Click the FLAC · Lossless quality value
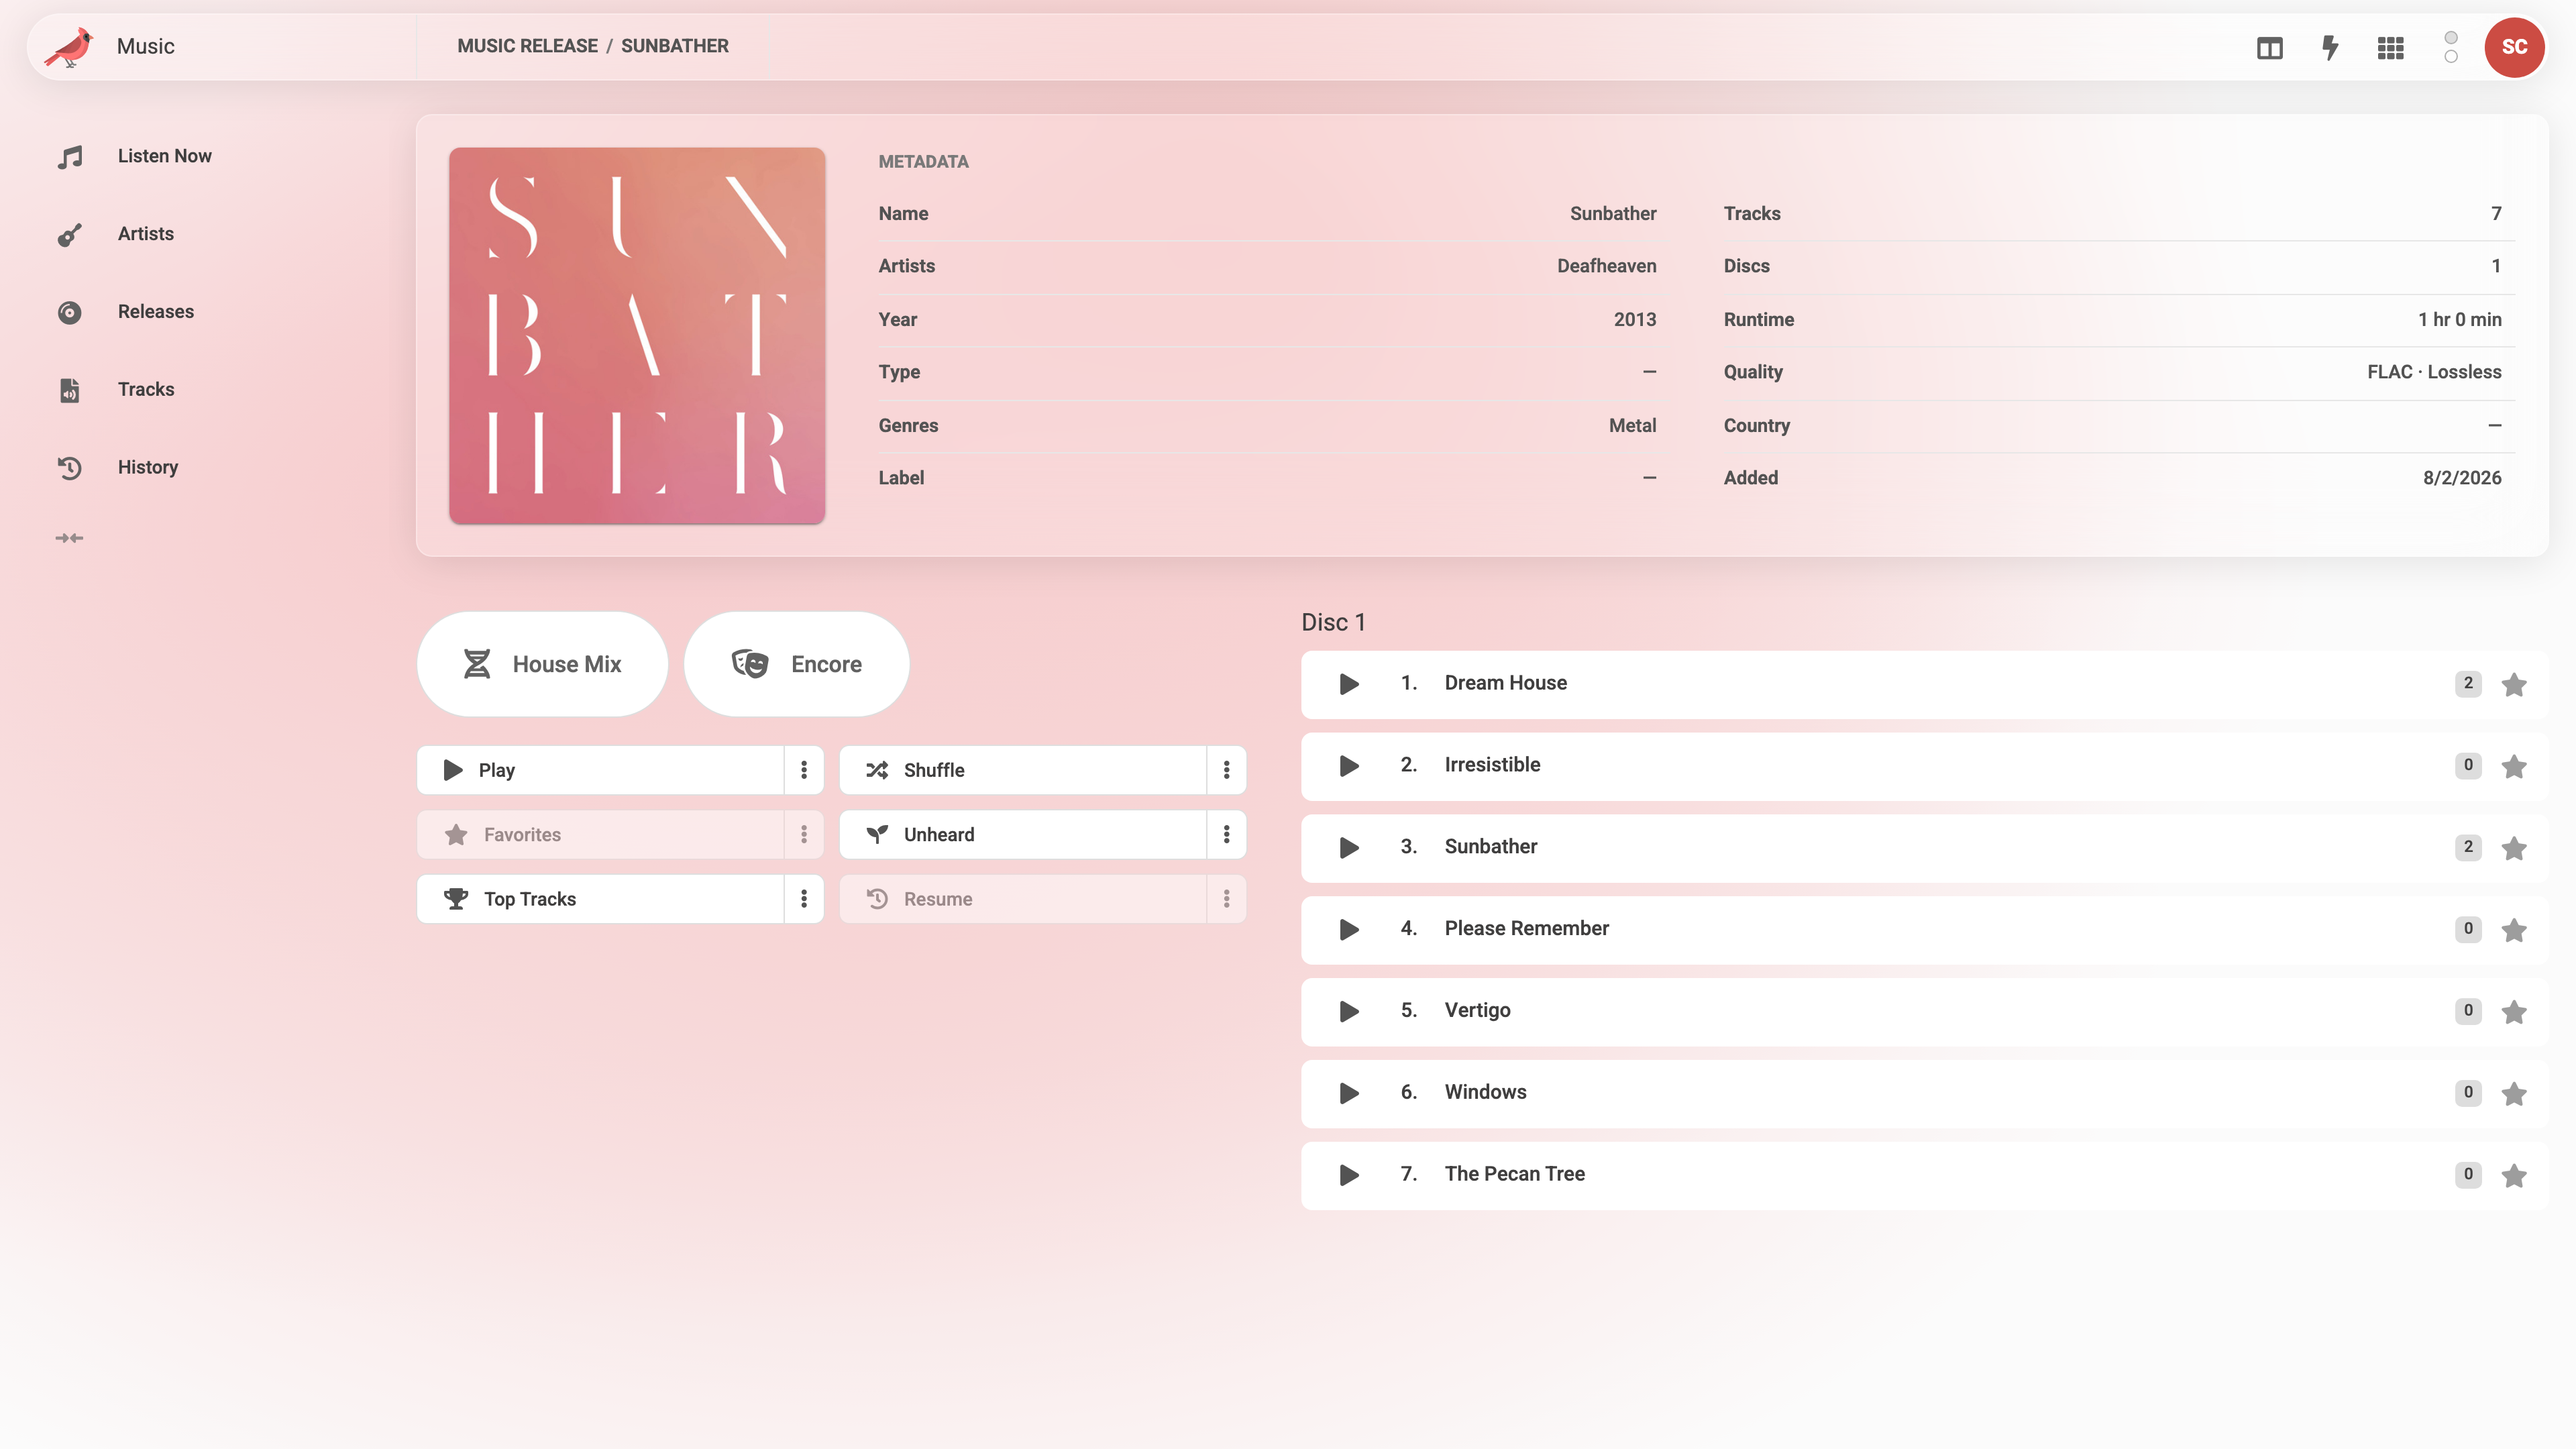 pyautogui.click(x=2434, y=372)
